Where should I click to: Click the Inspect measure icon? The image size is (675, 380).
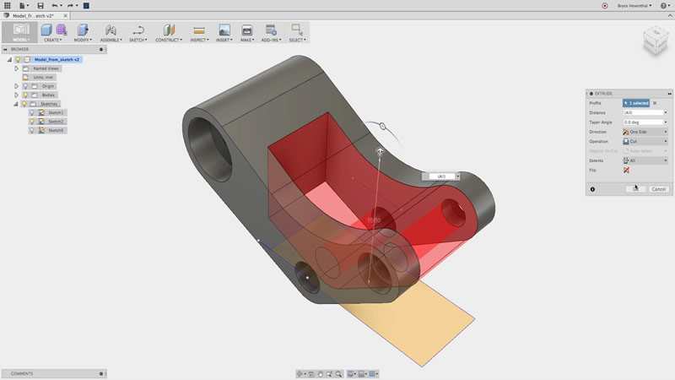click(x=199, y=30)
